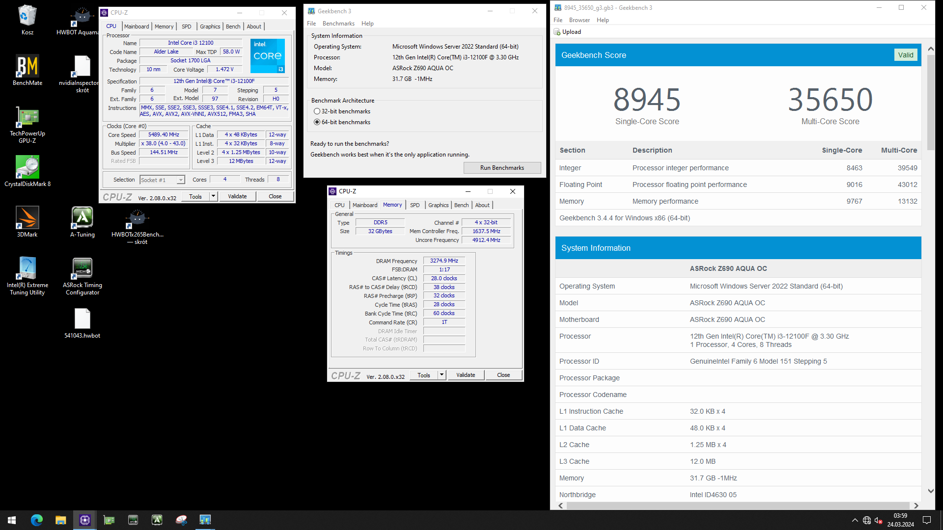Image resolution: width=943 pixels, height=530 pixels.
Task: Open the CrystalDiskMark 8 desktop icon
Action: (x=27, y=171)
